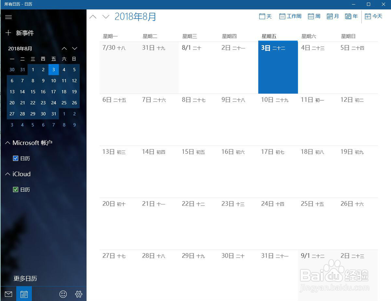Disable the iCloud 日历 checkbox
391x301 pixels.
pos(16,190)
